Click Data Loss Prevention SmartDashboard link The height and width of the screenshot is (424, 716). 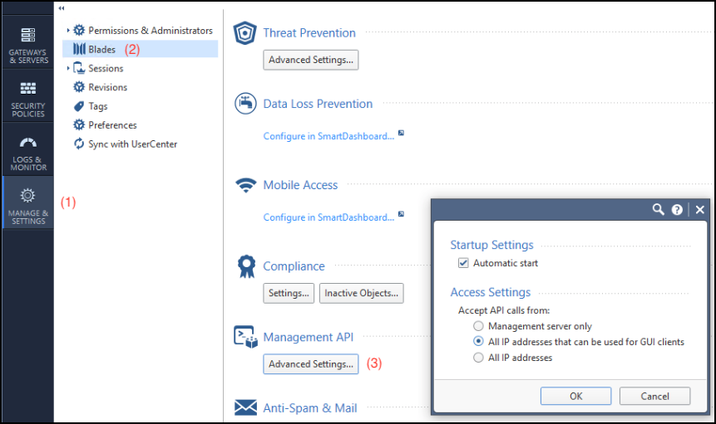pyautogui.click(x=328, y=136)
